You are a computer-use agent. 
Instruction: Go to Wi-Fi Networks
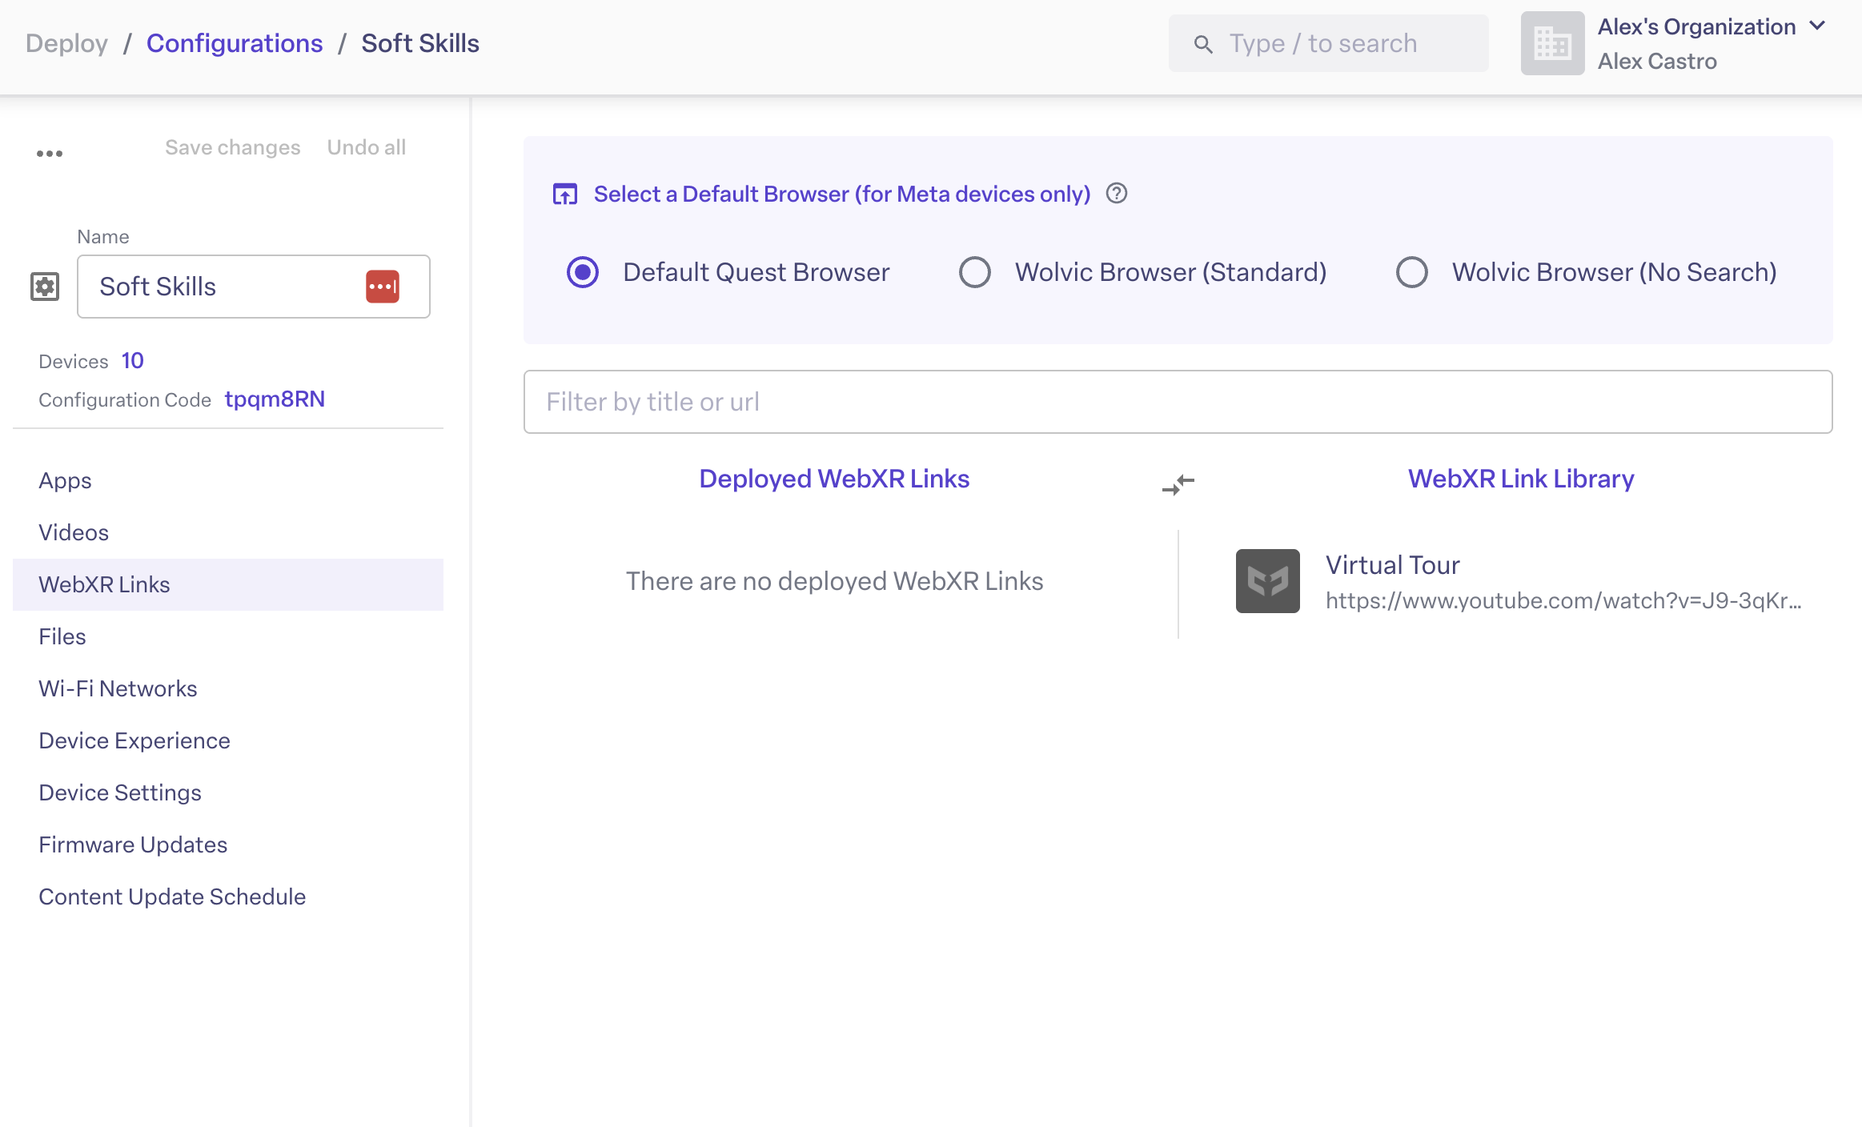[x=228, y=688]
